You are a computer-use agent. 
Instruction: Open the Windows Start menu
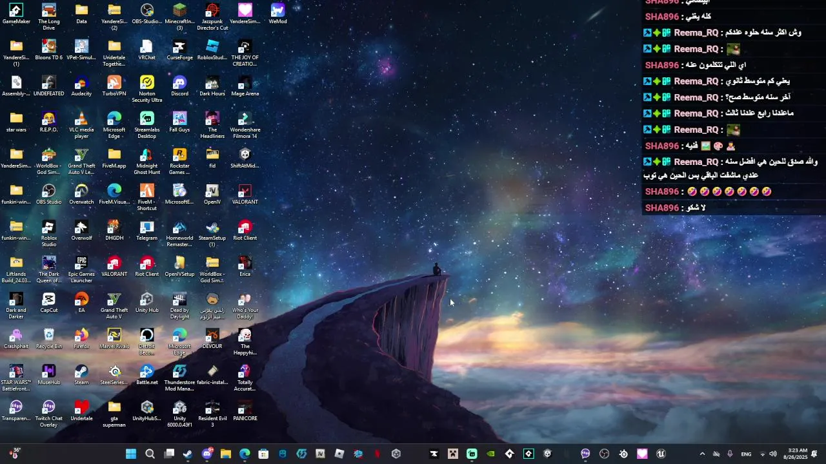pos(131,454)
